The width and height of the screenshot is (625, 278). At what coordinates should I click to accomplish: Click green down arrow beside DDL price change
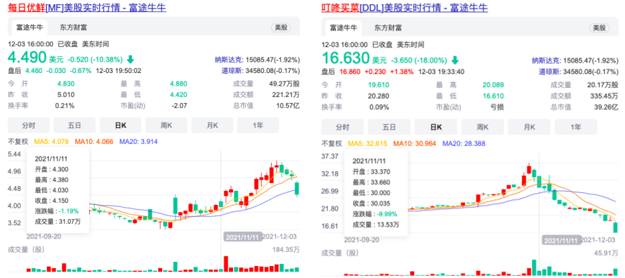pyautogui.click(x=455, y=60)
